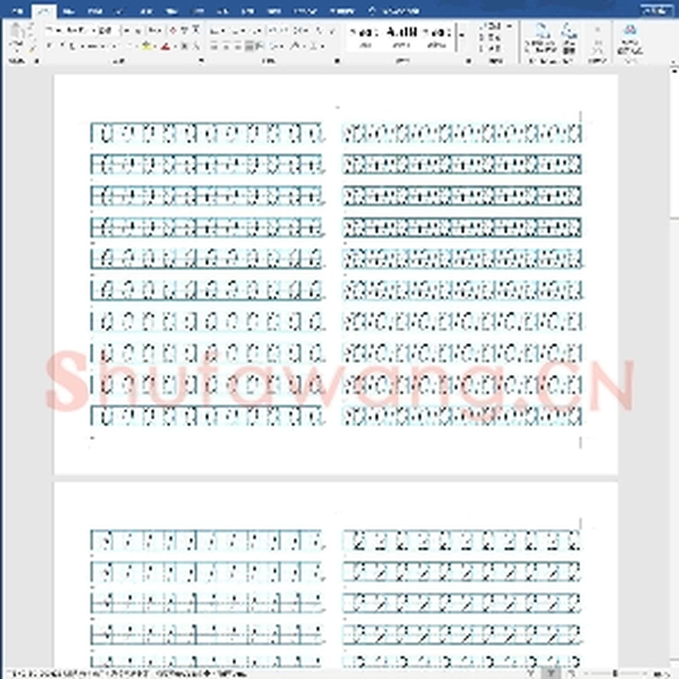Image resolution: width=679 pixels, height=679 pixels.
Task: Switch to Print Layout view in status bar
Action: point(551,673)
